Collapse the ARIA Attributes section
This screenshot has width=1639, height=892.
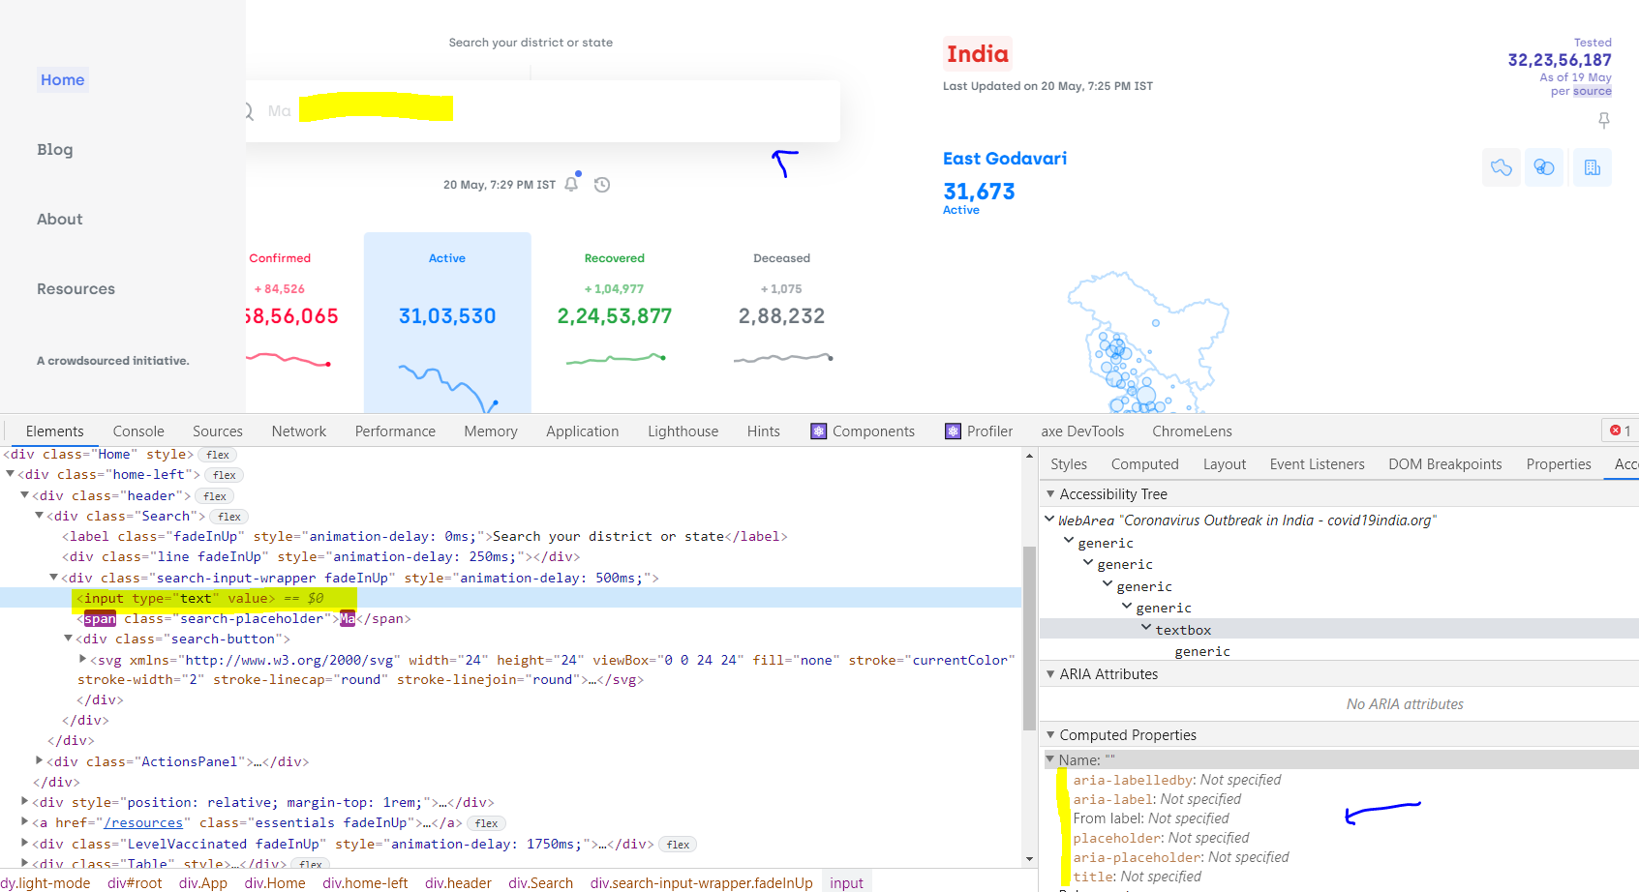tap(1050, 673)
